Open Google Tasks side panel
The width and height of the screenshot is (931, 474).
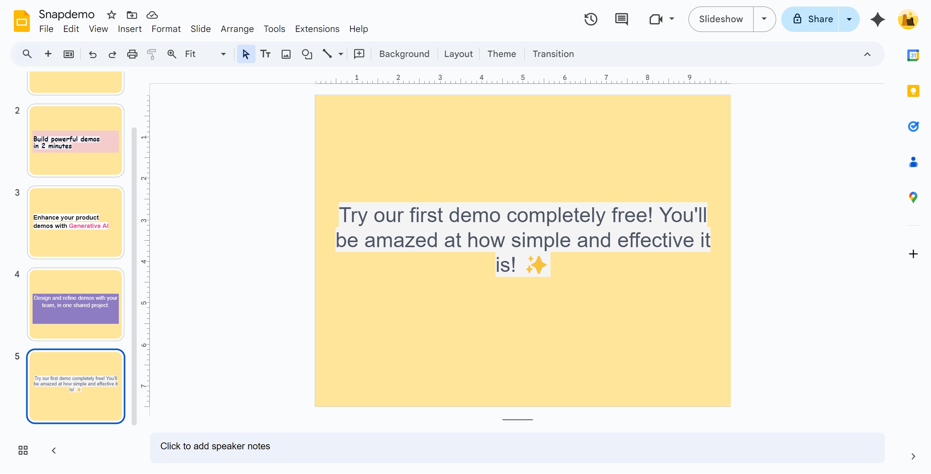[913, 126]
